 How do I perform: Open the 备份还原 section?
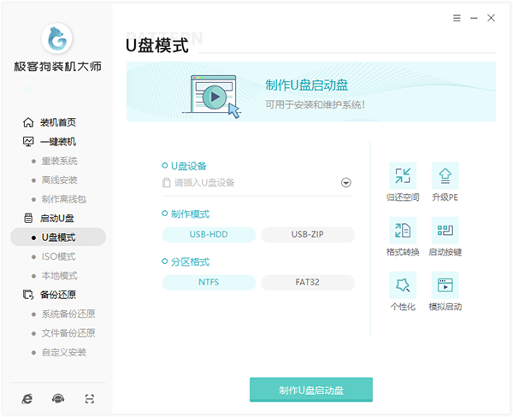tap(50, 295)
